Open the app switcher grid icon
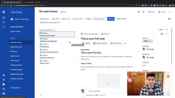The height and width of the screenshot is (98, 175). (4, 80)
